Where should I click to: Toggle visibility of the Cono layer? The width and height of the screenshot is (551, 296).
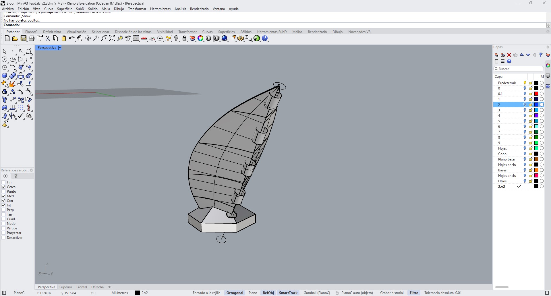pos(525,154)
